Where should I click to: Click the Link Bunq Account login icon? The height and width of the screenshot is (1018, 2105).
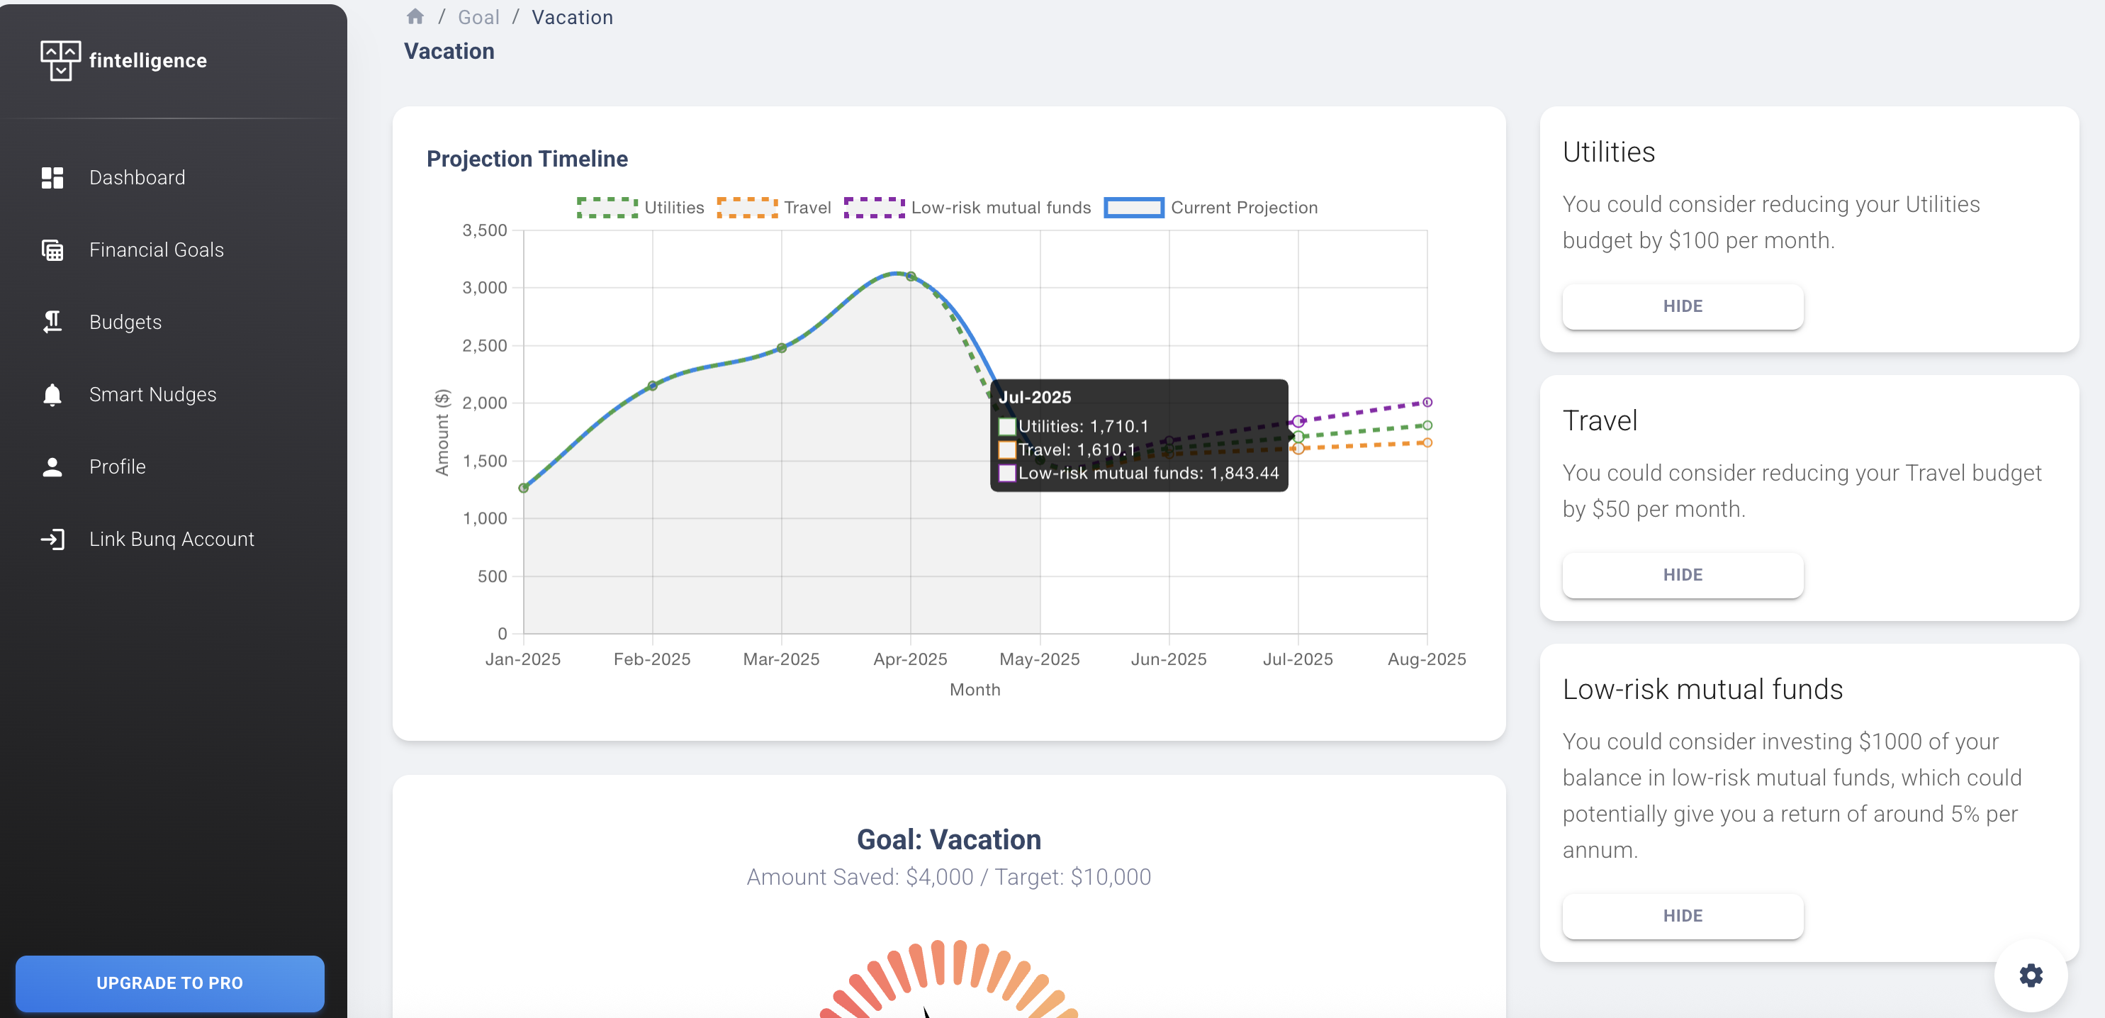pyautogui.click(x=52, y=539)
